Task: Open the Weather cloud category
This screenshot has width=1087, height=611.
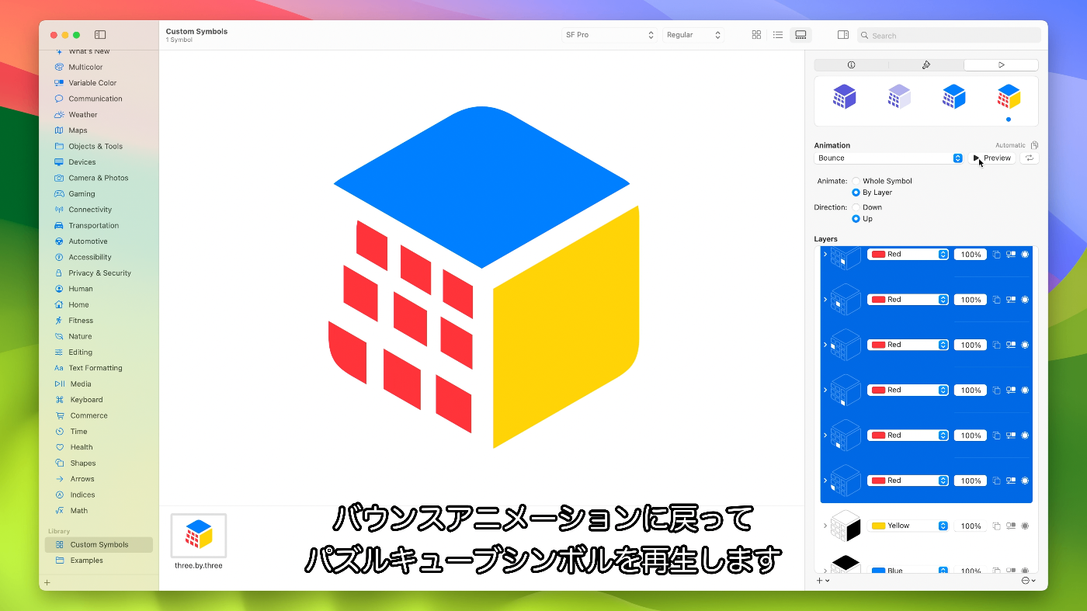Action: (x=83, y=115)
